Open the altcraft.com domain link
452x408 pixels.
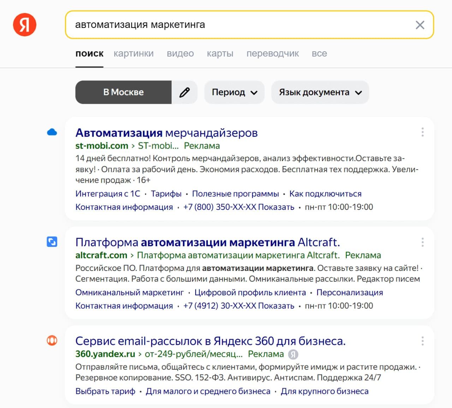pos(101,255)
